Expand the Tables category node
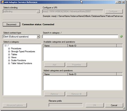The width and height of the screenshot is (127, 111). (x=9, y=55)
